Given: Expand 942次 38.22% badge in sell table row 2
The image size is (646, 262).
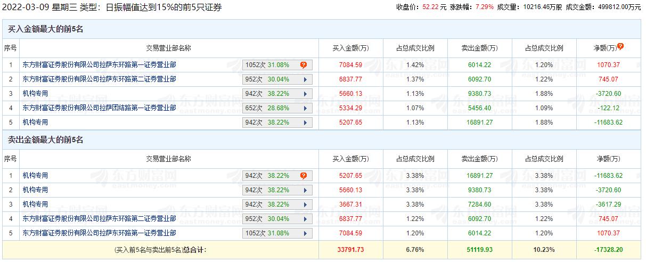Looking at the screenshot, I should [277, 190].
